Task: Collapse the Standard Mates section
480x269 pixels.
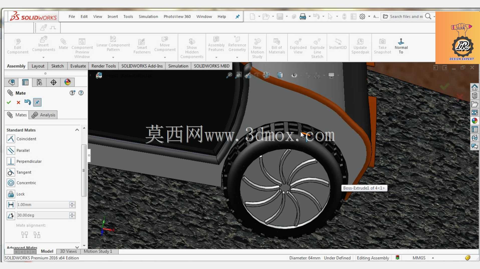Action: point(77,130)
